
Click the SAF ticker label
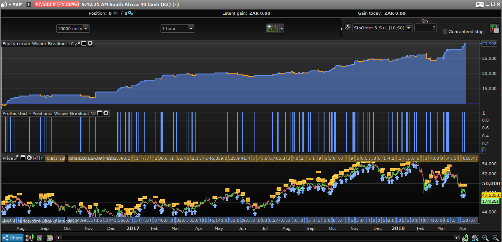[x=17, y=4]
